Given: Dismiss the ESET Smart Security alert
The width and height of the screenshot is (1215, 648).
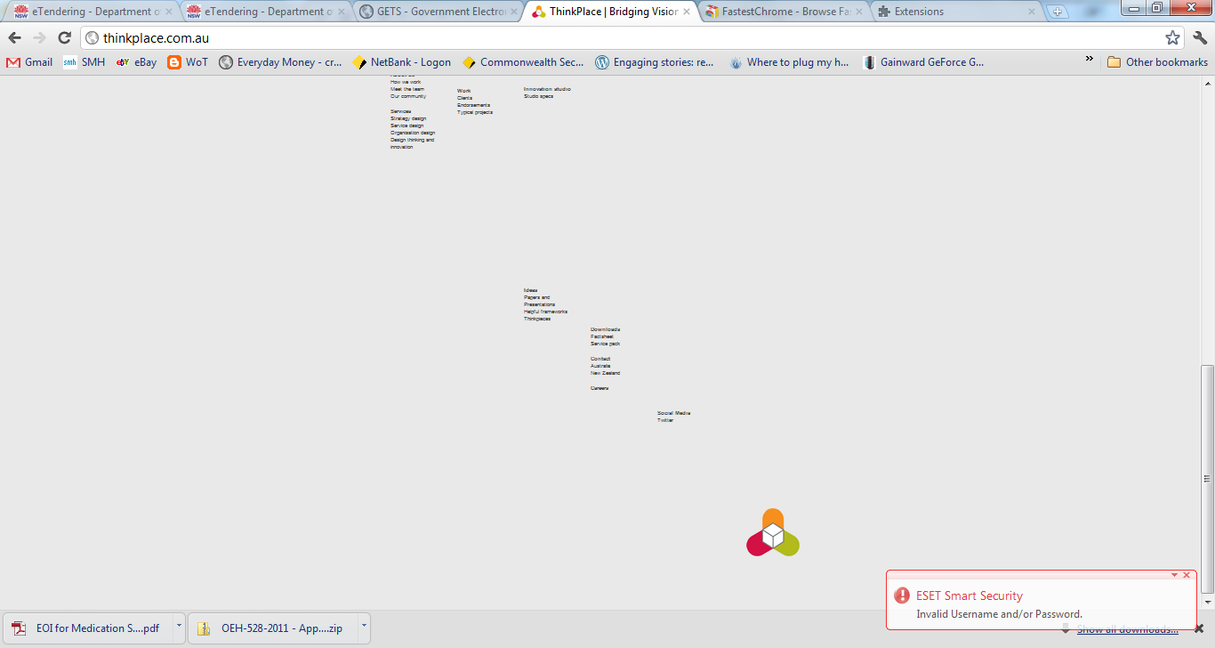Looking at the screenshot, I should [1187, 575].
